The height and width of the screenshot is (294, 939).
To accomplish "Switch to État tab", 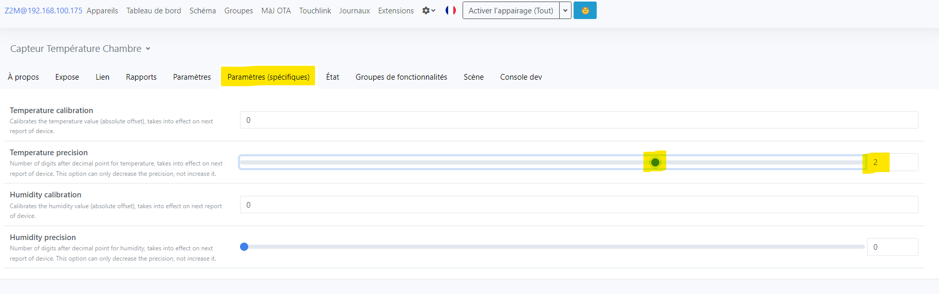I will click(333, 77).
